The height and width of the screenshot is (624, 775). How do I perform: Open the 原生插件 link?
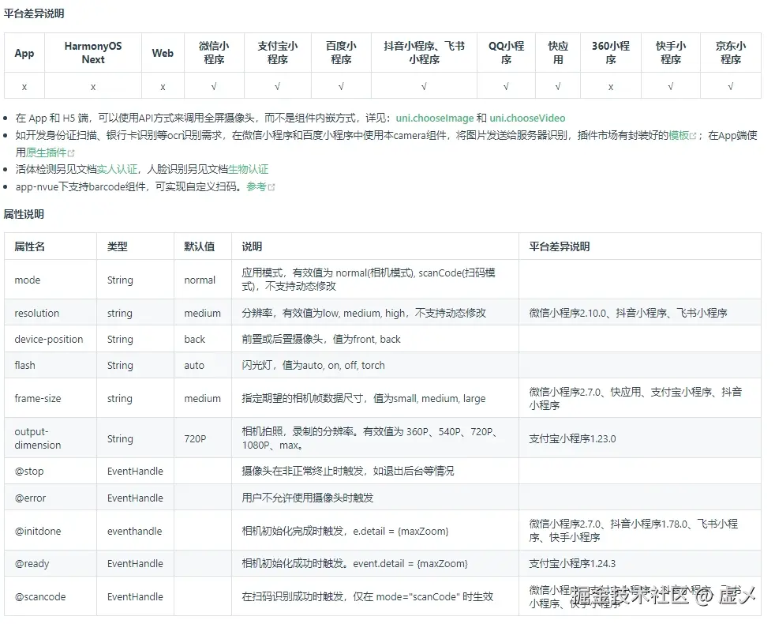(46, 152)
